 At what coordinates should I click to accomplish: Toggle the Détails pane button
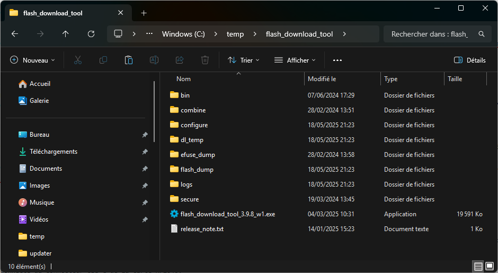click(470, 60)
